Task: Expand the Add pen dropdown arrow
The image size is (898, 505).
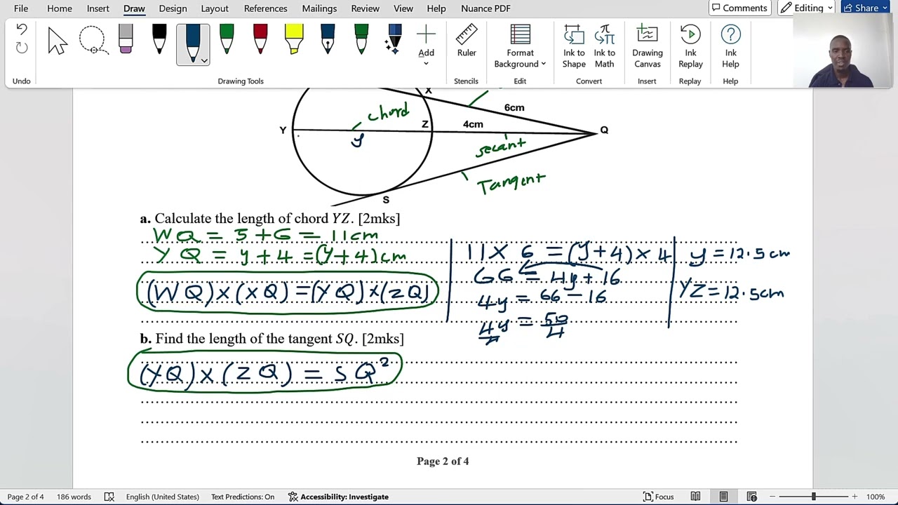Action: point(426,64)
